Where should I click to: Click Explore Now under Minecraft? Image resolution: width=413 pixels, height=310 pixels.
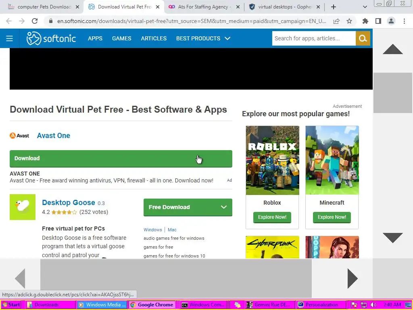click(332, 217)
